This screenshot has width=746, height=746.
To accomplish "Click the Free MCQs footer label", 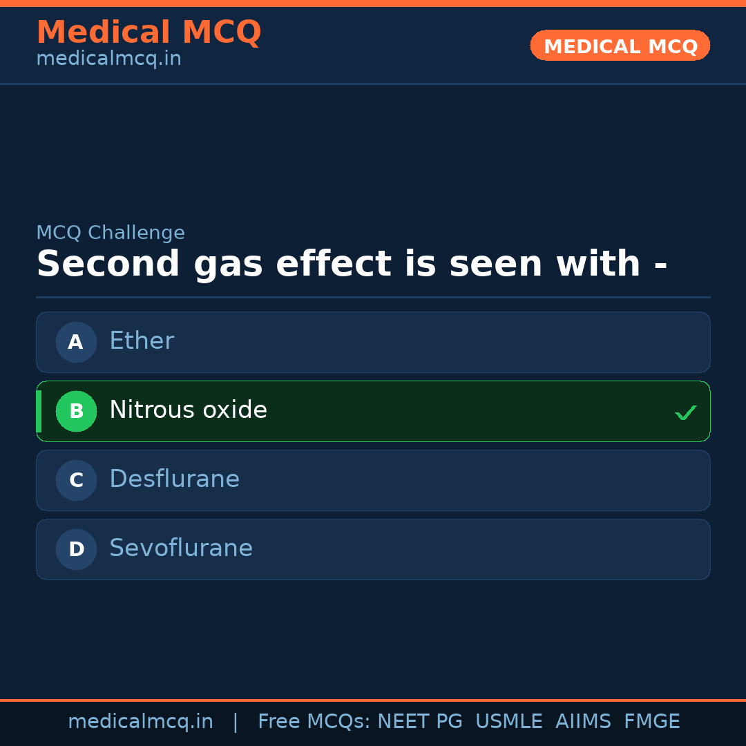I will (x=314, y=722).
